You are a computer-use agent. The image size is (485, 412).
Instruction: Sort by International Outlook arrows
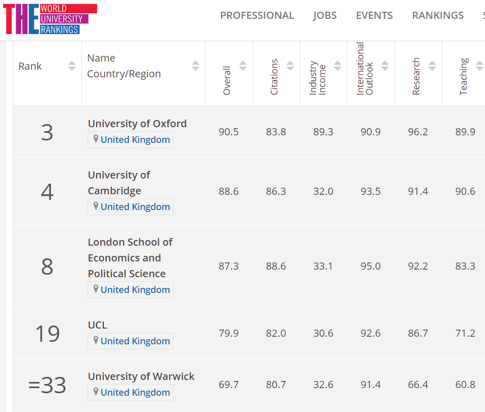(385, 66)
